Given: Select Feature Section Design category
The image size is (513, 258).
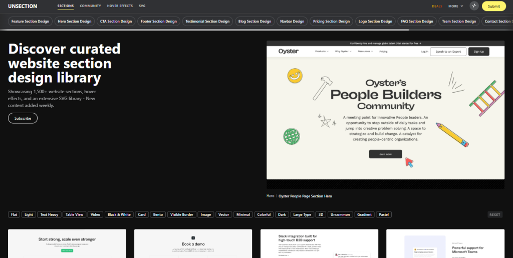Looking at the screenshot, I should 30,21.
